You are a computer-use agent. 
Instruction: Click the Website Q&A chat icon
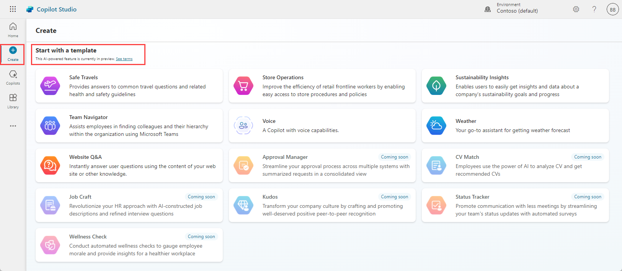point(50,165)
